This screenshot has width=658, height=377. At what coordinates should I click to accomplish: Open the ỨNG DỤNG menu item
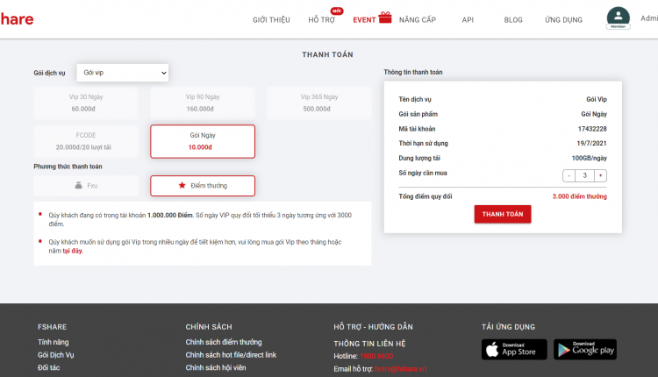point(563,19)
